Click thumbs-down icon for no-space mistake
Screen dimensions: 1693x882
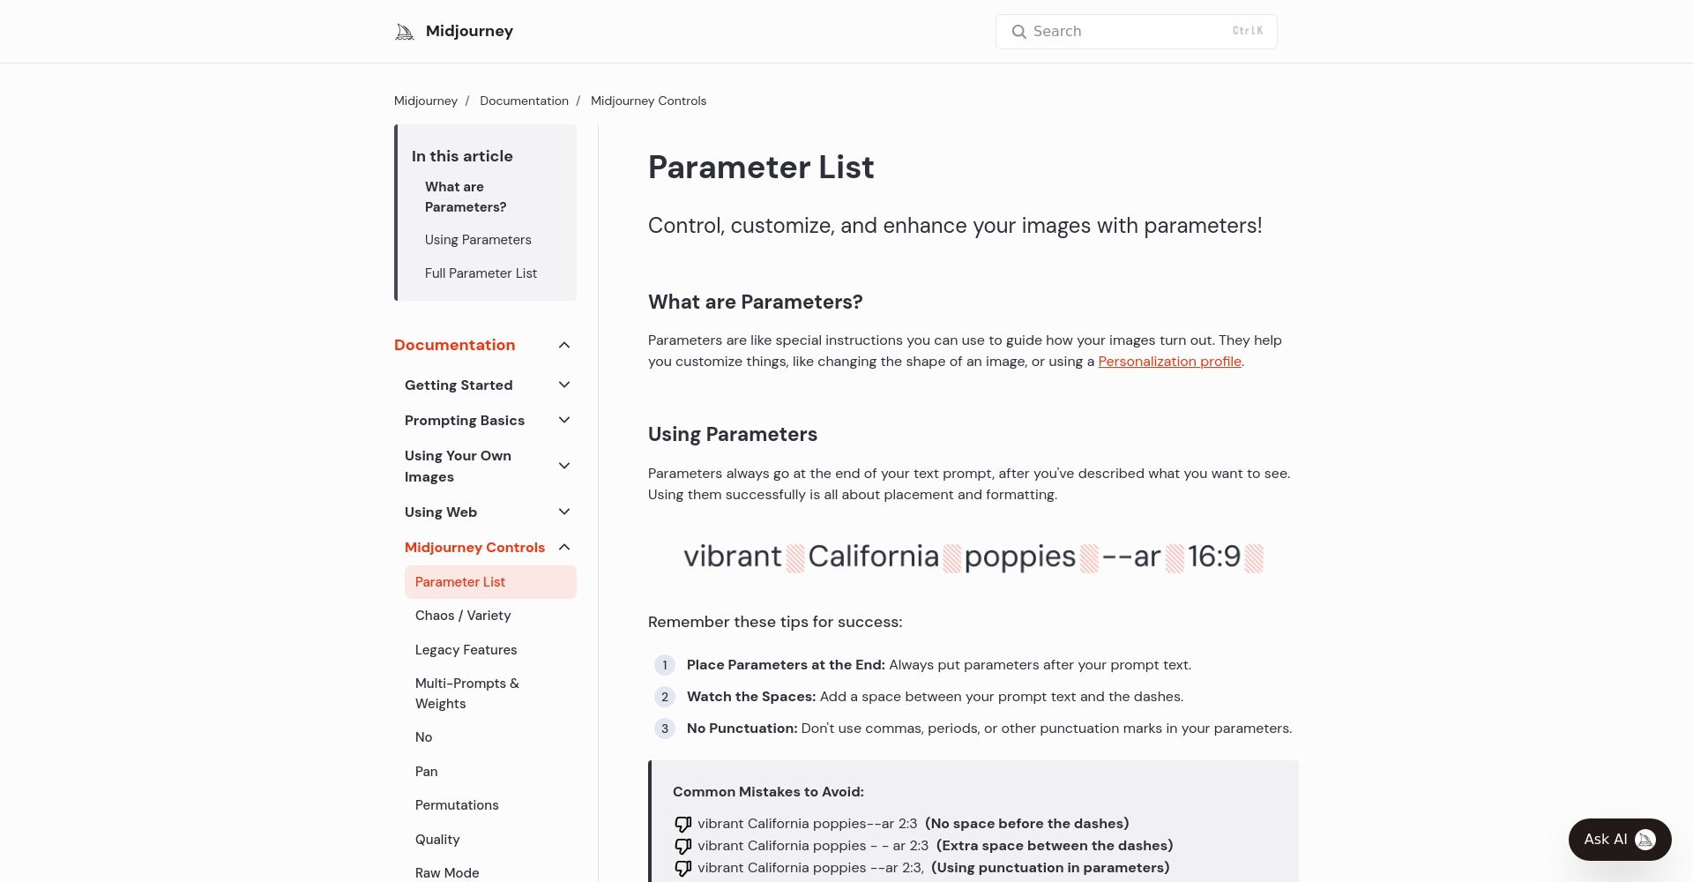pyautogui.click(x=682, y=824)
